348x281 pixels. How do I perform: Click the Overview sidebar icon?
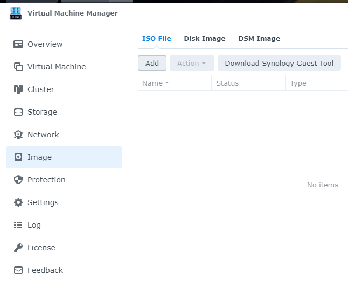pos(18,44)
